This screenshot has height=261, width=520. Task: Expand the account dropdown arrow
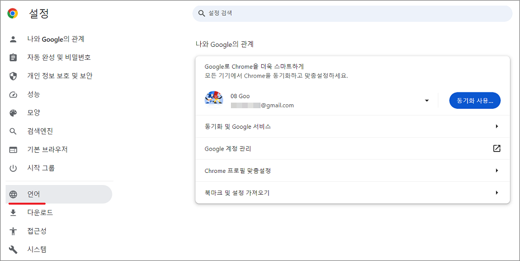(427, 100)
